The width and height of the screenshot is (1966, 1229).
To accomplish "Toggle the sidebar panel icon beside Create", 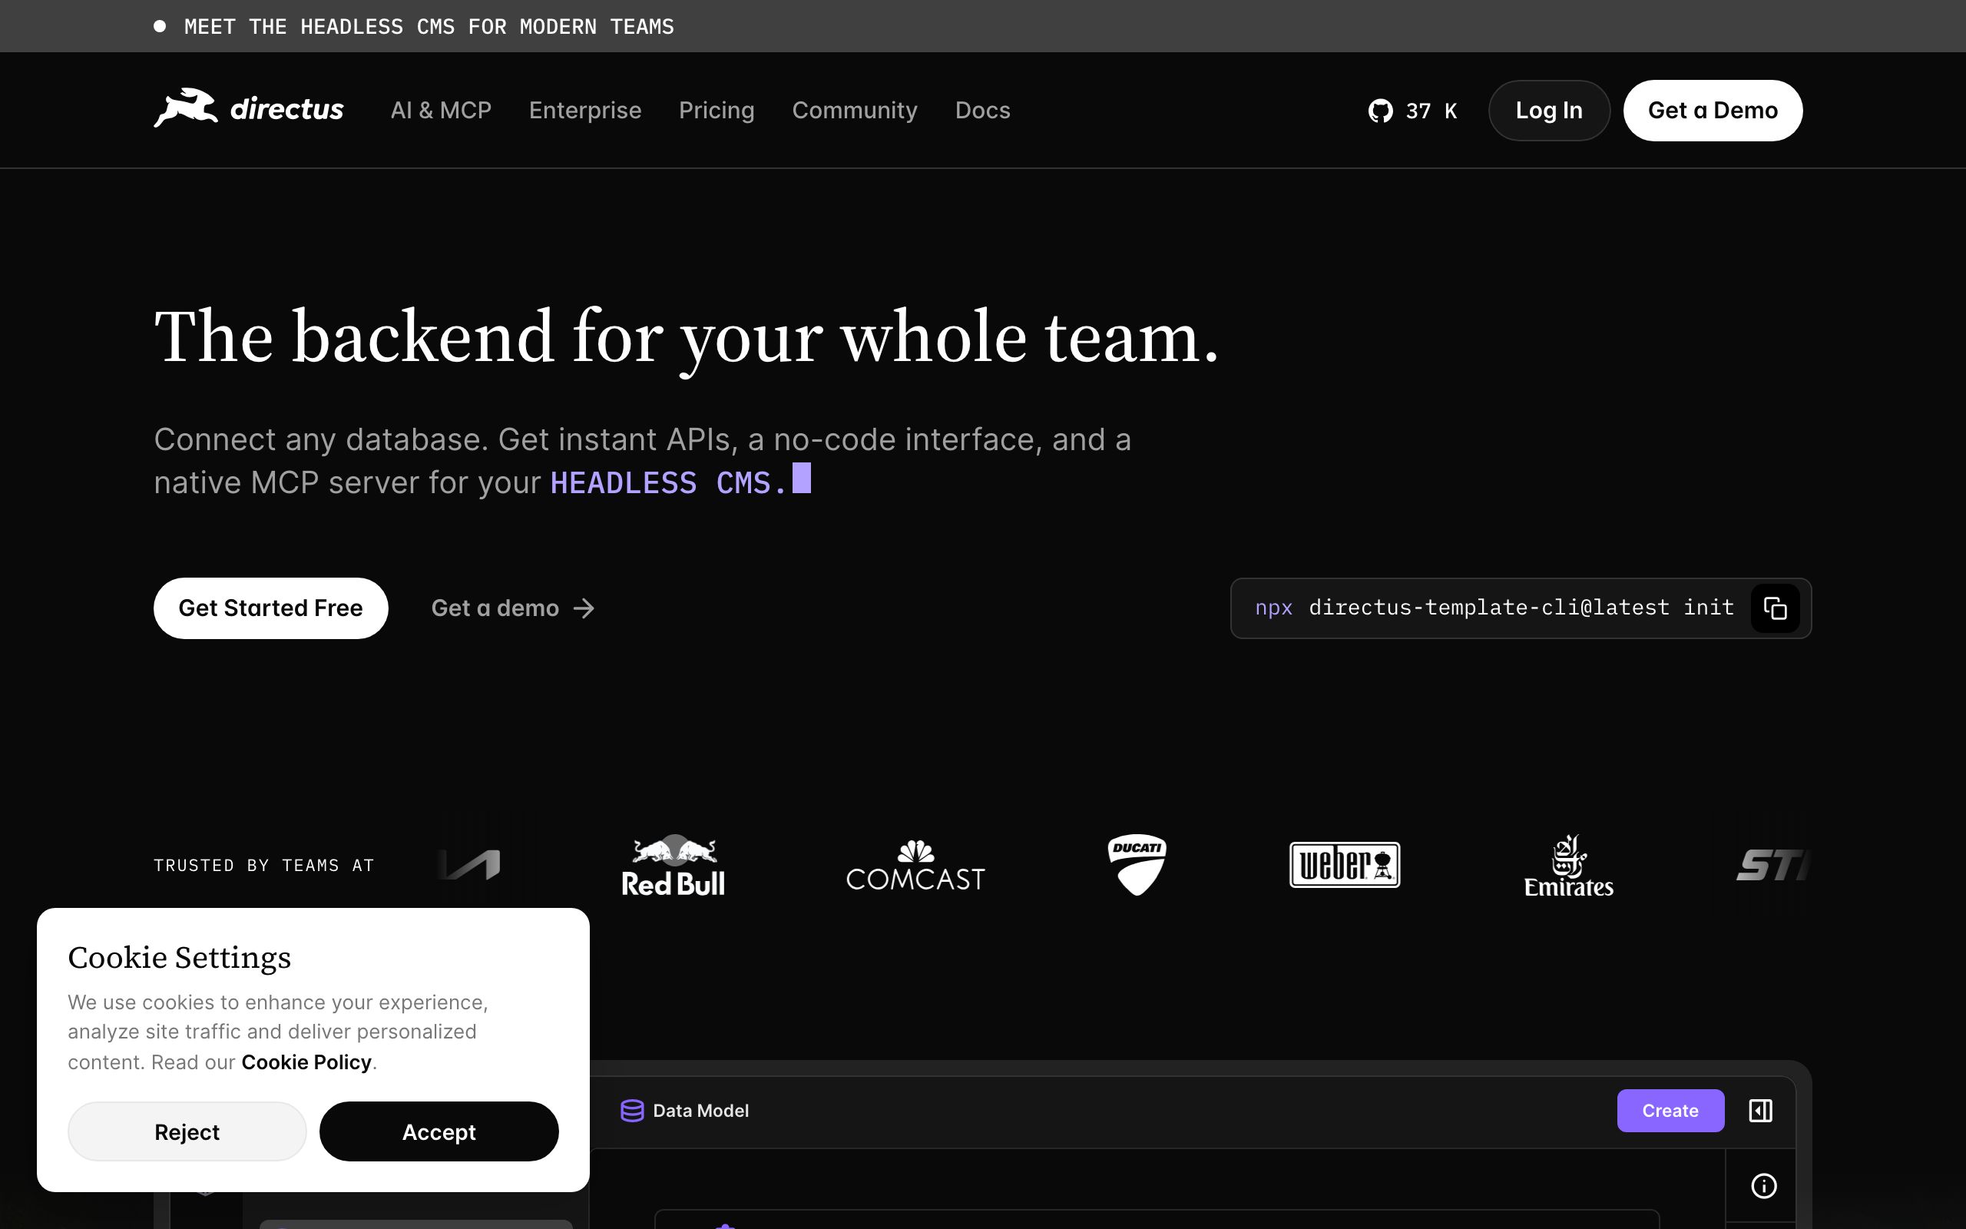I will point(1760,1111).
